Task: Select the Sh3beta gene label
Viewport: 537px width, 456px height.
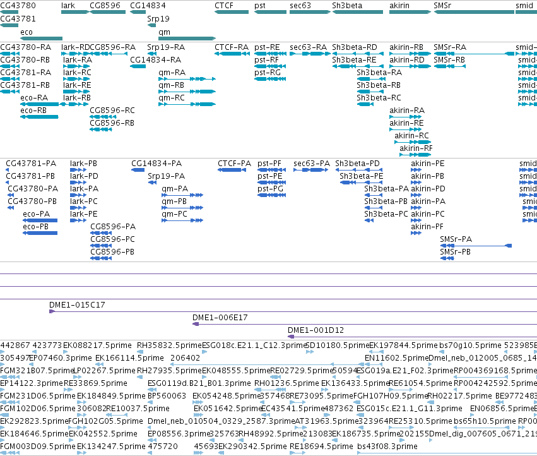Action: pos(347,6)
